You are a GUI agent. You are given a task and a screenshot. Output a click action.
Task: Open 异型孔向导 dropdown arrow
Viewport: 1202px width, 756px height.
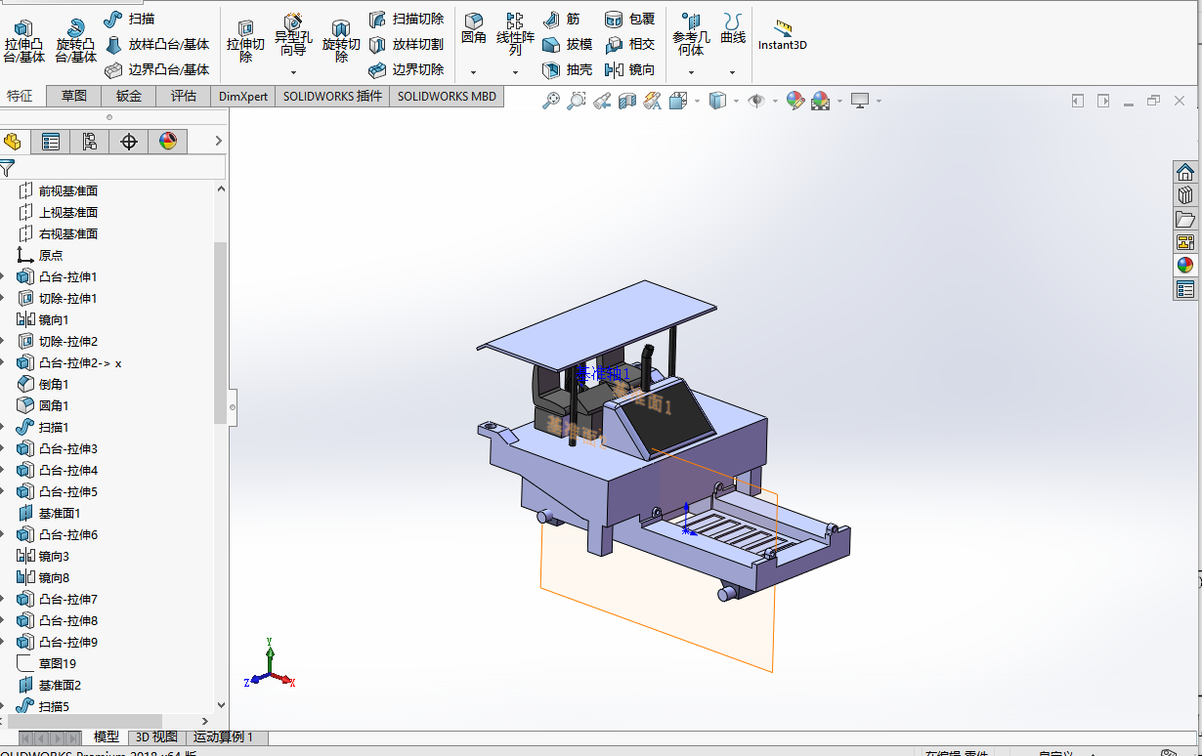pos(293,72)
